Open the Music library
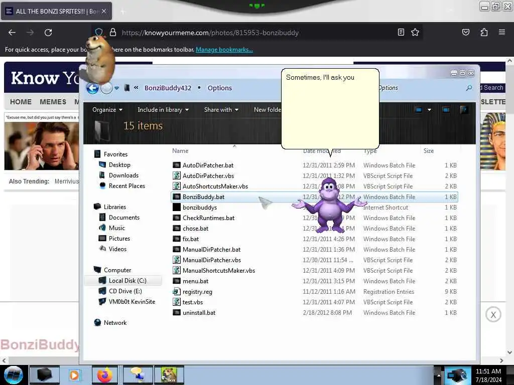 116,228
